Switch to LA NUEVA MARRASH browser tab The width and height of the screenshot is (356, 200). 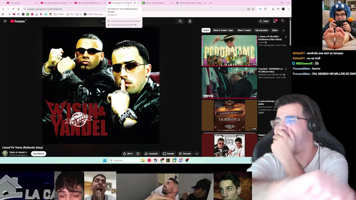[90, 3]
